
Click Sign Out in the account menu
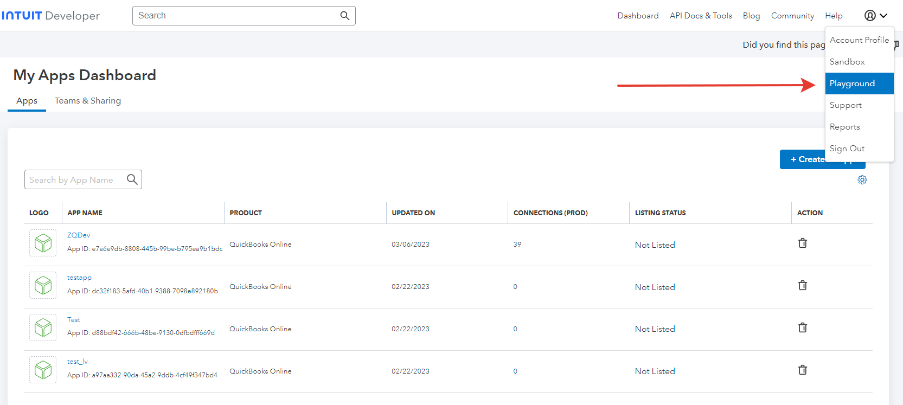click(x=859, y=149)
